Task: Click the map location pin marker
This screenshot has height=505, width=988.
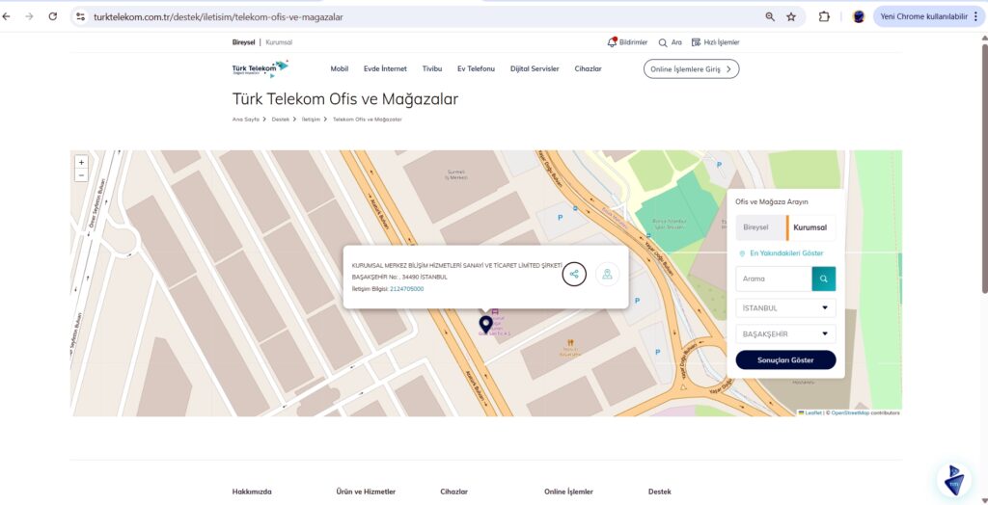Action: (x=485, y=324)
